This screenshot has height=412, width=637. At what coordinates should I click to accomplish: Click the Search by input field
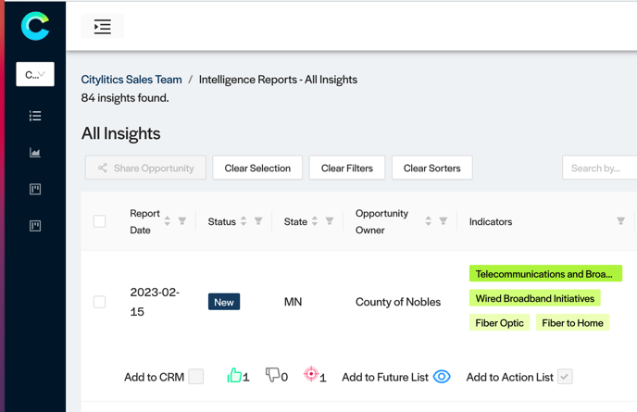[x=600, y=168]
